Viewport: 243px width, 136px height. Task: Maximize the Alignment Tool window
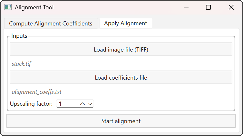pos(208,7)
